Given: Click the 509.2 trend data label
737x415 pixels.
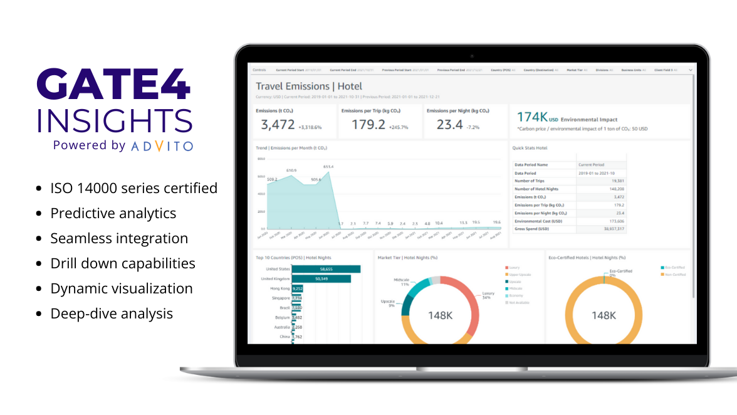Looking at the screenshot, I should pos(272,179).
